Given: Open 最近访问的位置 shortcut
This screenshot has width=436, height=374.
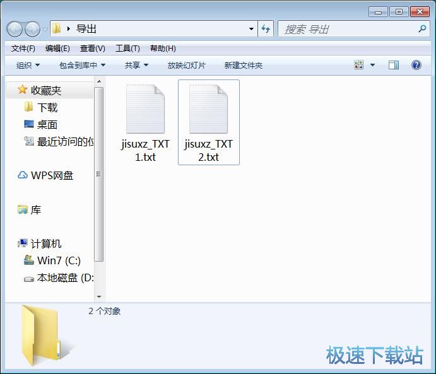Looking at the screenshot, I should 66,142.
